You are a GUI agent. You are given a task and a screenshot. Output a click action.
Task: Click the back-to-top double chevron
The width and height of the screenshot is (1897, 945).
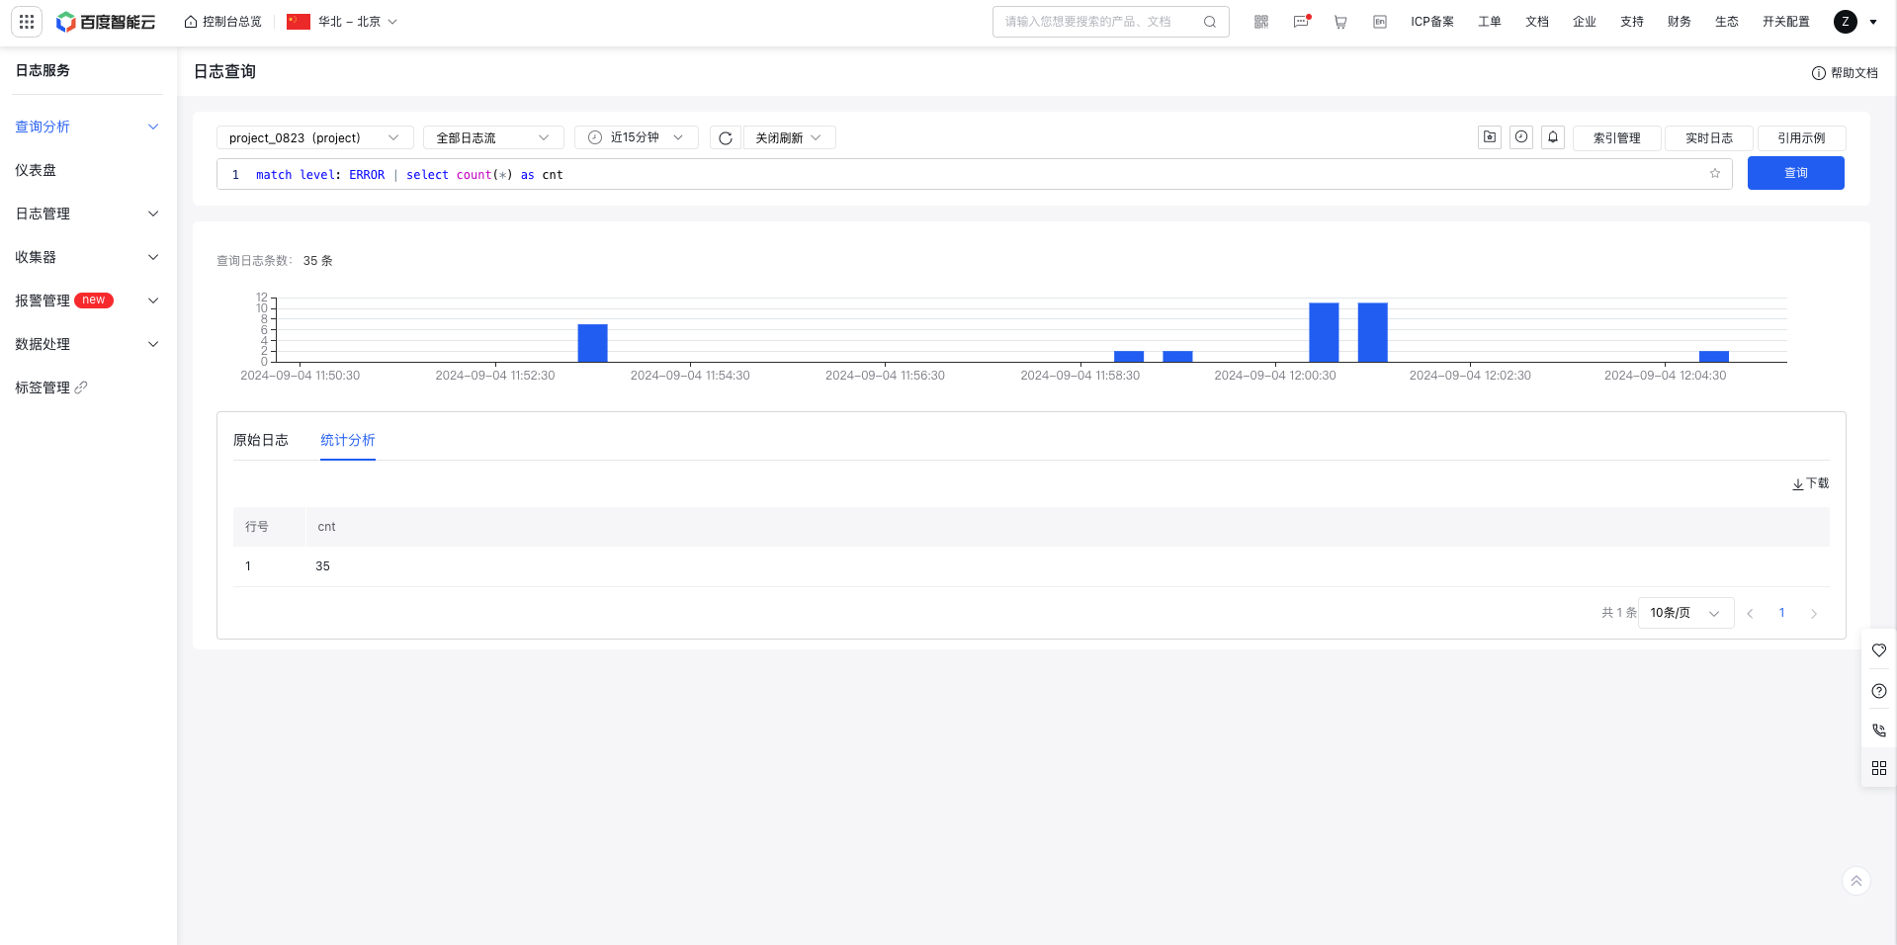click(x=1856, y=881)
